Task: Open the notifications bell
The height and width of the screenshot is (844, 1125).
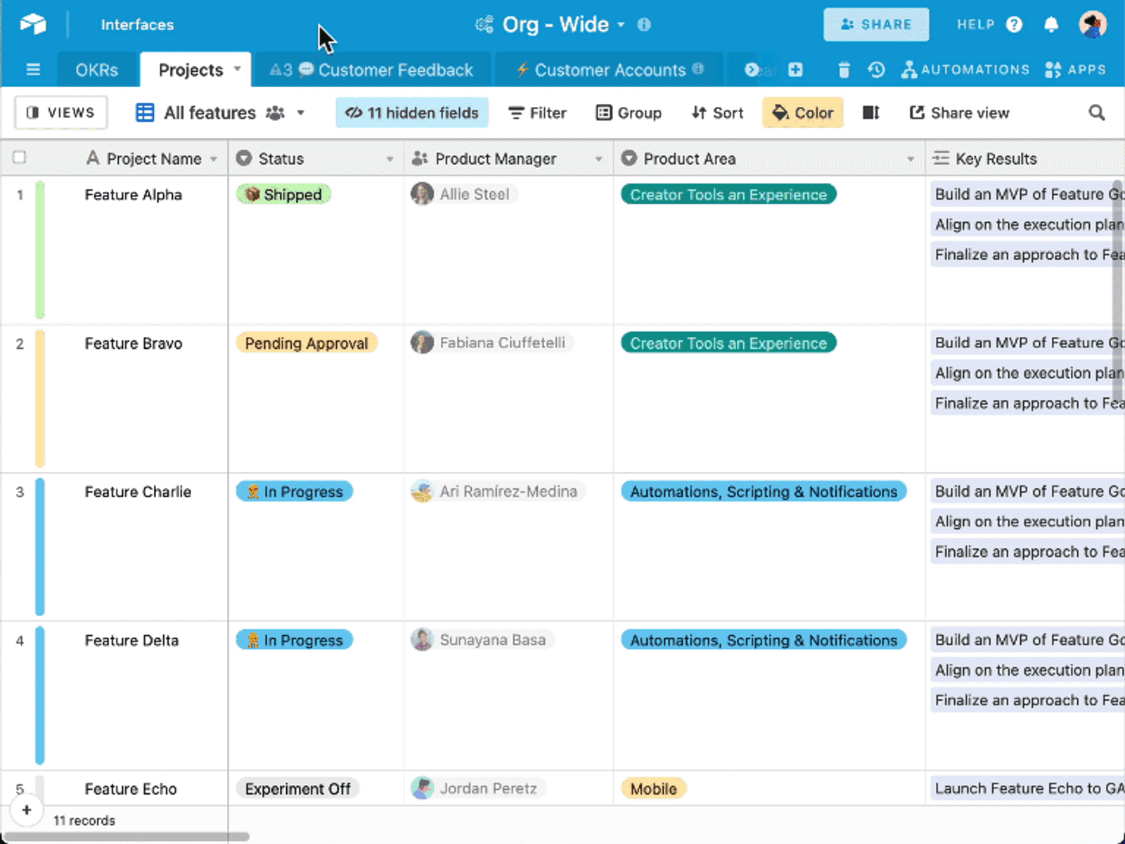Action: pos(1051,25)
